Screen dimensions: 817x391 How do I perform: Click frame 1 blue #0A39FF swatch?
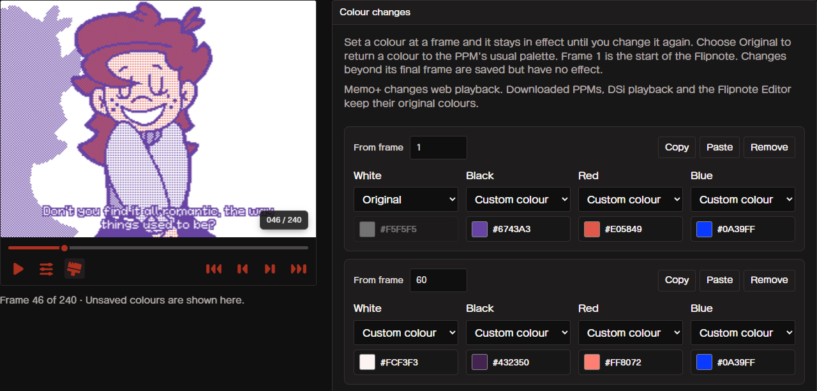click(704, 229)
